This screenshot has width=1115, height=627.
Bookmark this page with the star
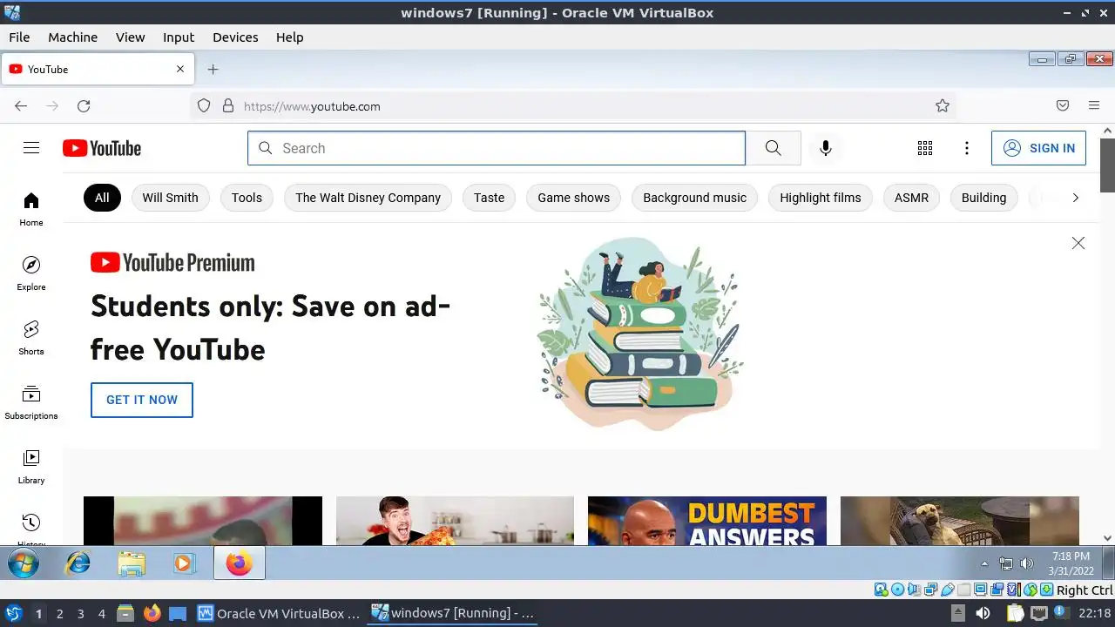tap(943, 106)
